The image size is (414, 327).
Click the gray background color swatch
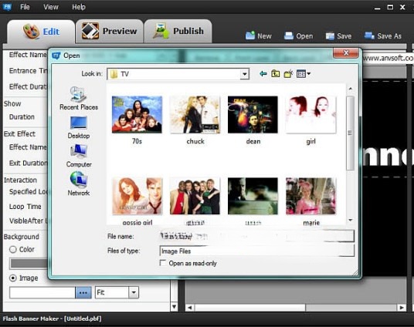tap(29, 263)
